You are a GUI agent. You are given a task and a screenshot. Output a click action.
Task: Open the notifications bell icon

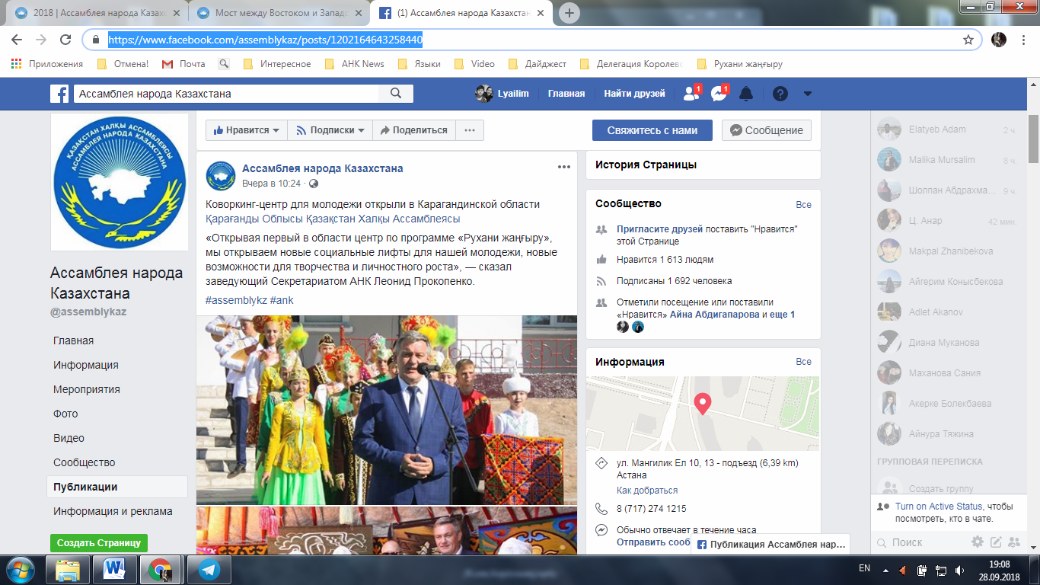(746, 94)
